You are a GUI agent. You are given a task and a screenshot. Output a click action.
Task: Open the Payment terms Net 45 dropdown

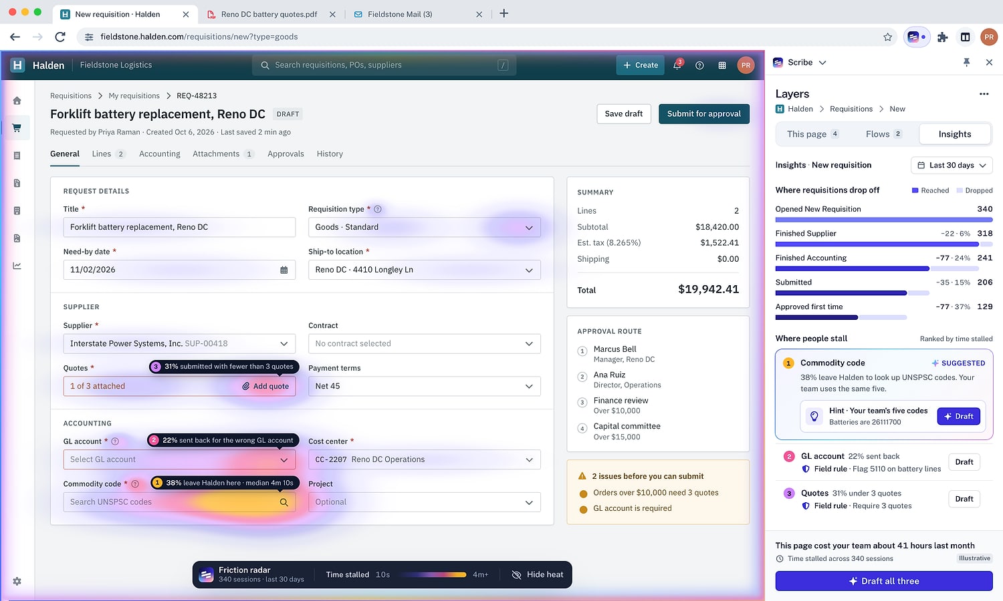coord(425,386)
